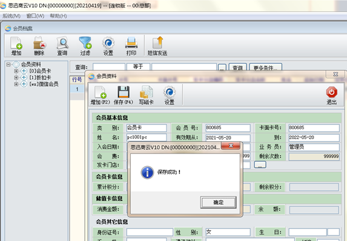Click the 生日 input field
The image size is (347, 241).
click(308, 232)
